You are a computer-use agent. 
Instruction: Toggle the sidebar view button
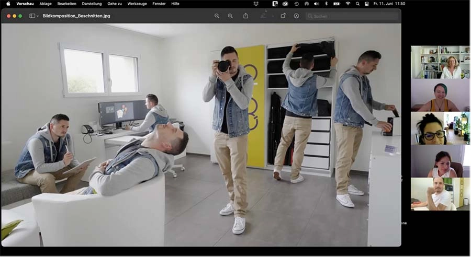click(x=32, y=16)
